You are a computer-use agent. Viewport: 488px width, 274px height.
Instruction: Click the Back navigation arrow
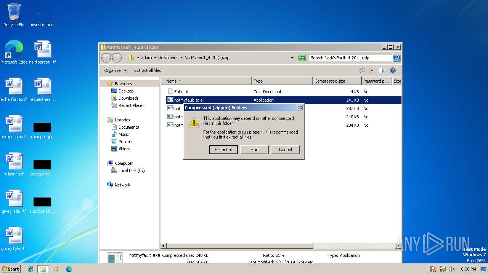[x=106, y=58]
